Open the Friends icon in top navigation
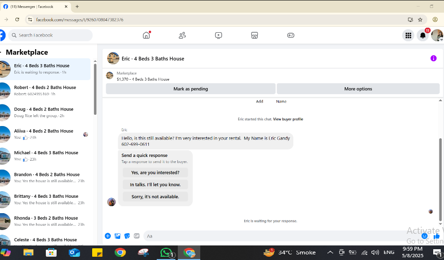Viewport: 444px width, 260px height. click(x=182, y=35)
